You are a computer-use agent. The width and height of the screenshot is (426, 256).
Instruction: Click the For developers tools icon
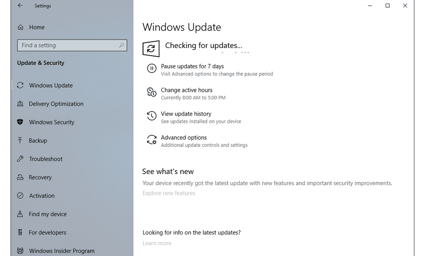[x=20, y=233]
